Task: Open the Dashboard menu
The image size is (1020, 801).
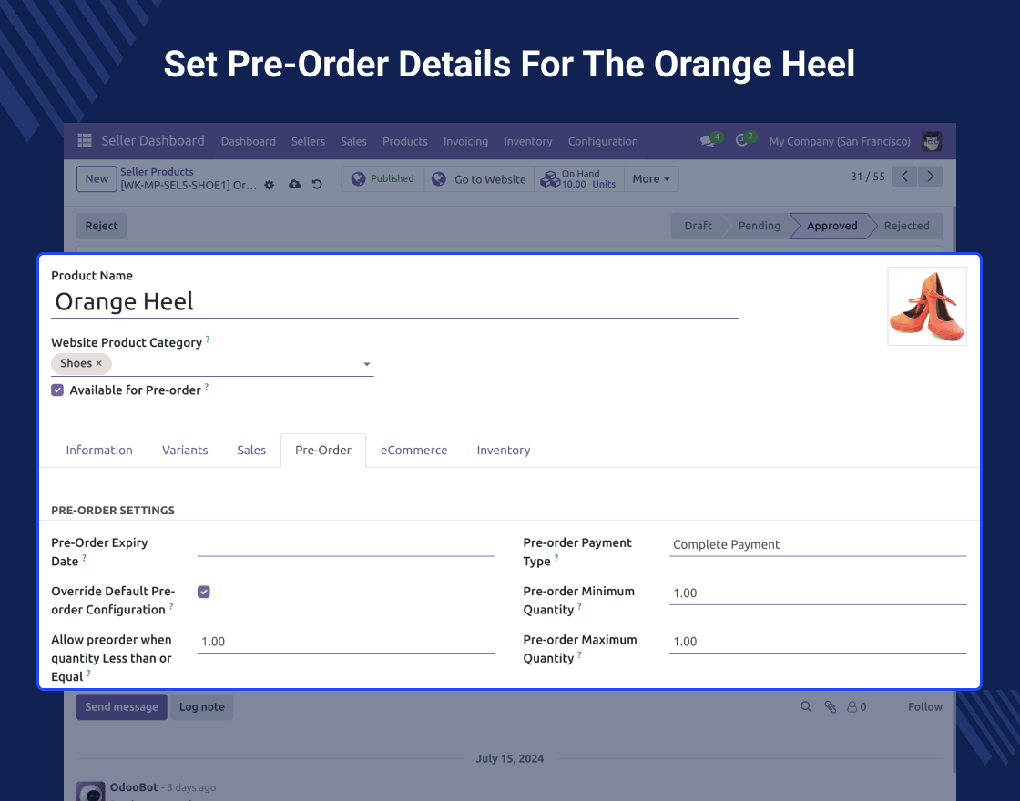Action: click(248, 141)
